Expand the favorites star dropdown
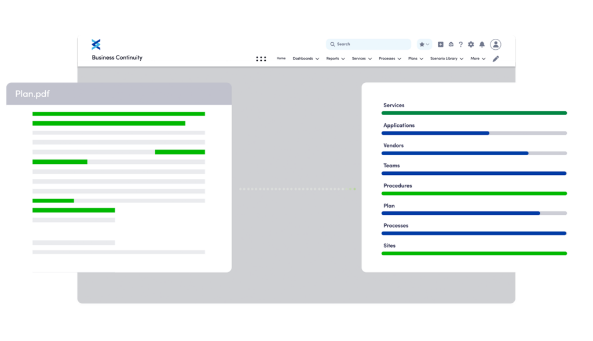This screenshot has height=341, width=593. pos(424,45)
